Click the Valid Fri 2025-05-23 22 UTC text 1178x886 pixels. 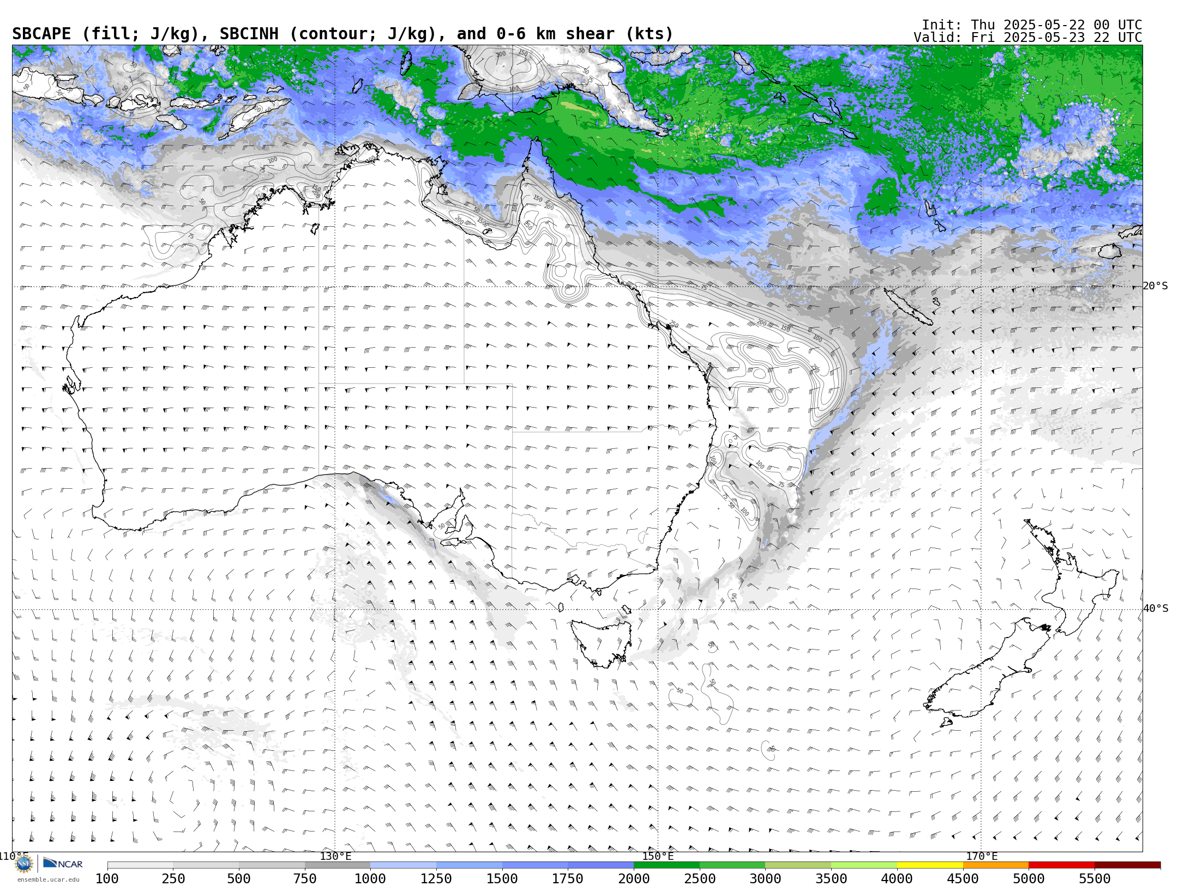tap(1028, 38)
